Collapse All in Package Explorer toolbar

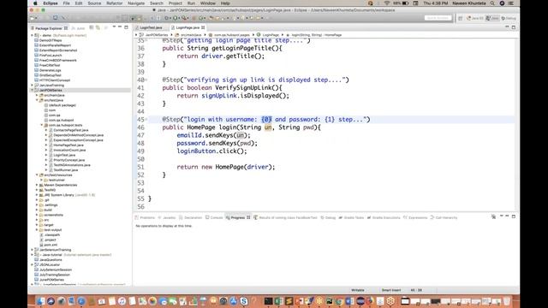pos(92,27)
